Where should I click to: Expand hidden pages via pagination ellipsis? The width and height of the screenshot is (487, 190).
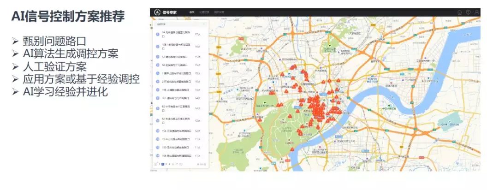tap(173, 164)
